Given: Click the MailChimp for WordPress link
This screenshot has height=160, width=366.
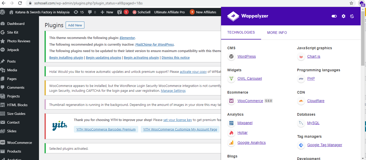Looking at the screenshot, I should pos(154,44).
